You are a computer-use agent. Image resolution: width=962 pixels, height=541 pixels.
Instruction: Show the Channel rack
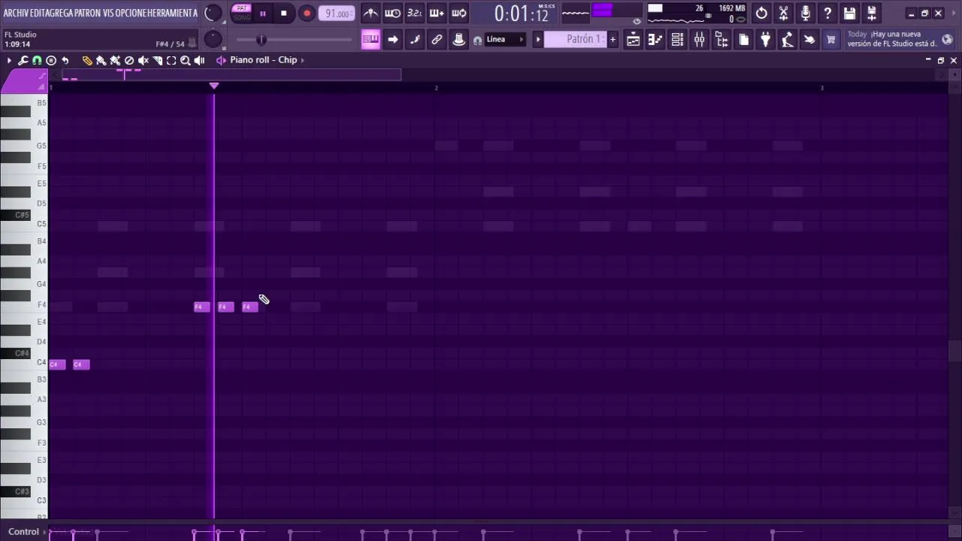pos(677,40)
